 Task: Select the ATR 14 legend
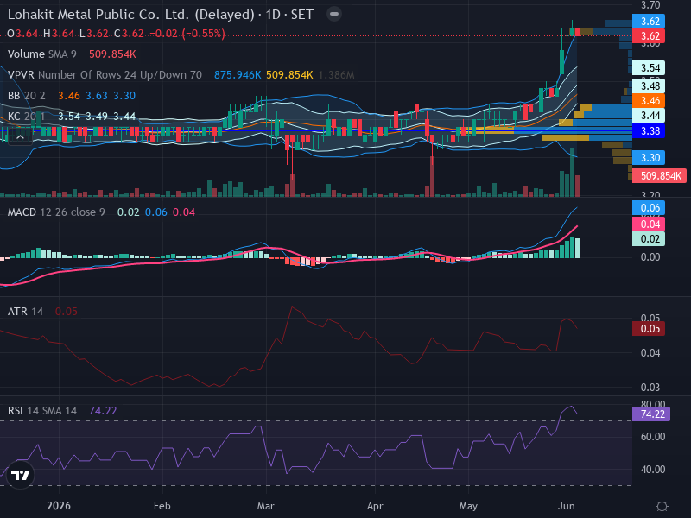click(x=25, y=312)
